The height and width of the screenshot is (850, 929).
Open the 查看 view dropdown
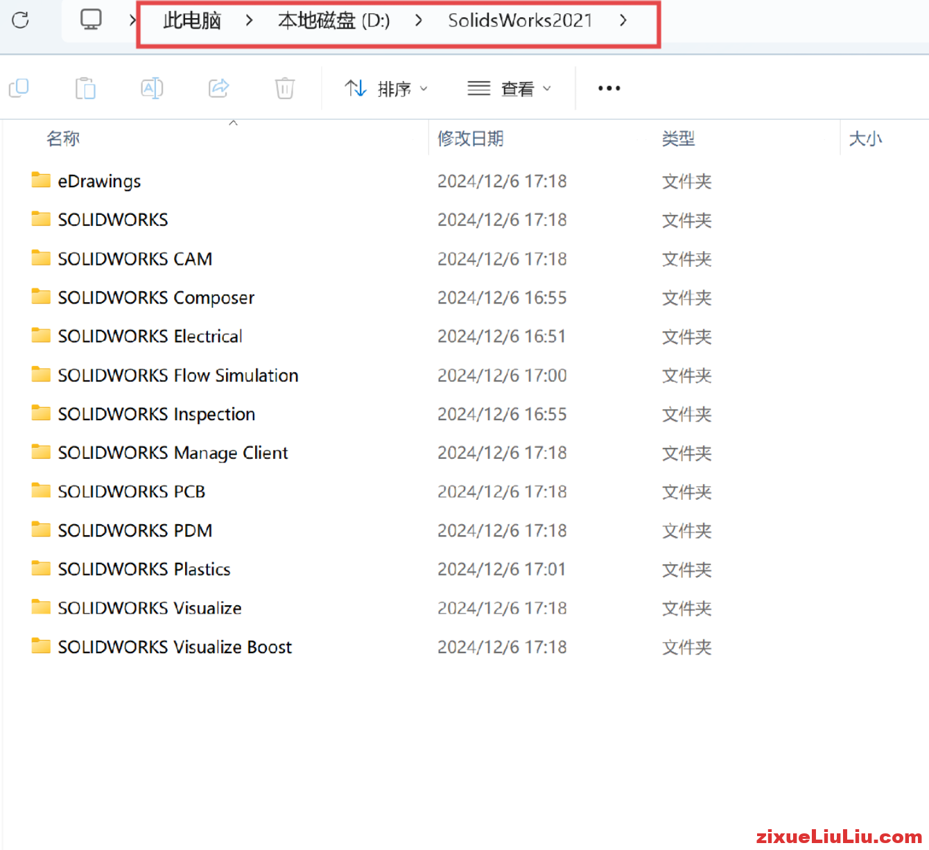pyautogui.click(x=510, y=88)
